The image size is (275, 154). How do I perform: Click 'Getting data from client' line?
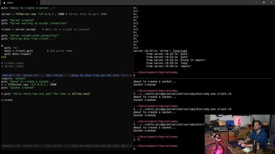pyautogui.click(x=29, y=38)
